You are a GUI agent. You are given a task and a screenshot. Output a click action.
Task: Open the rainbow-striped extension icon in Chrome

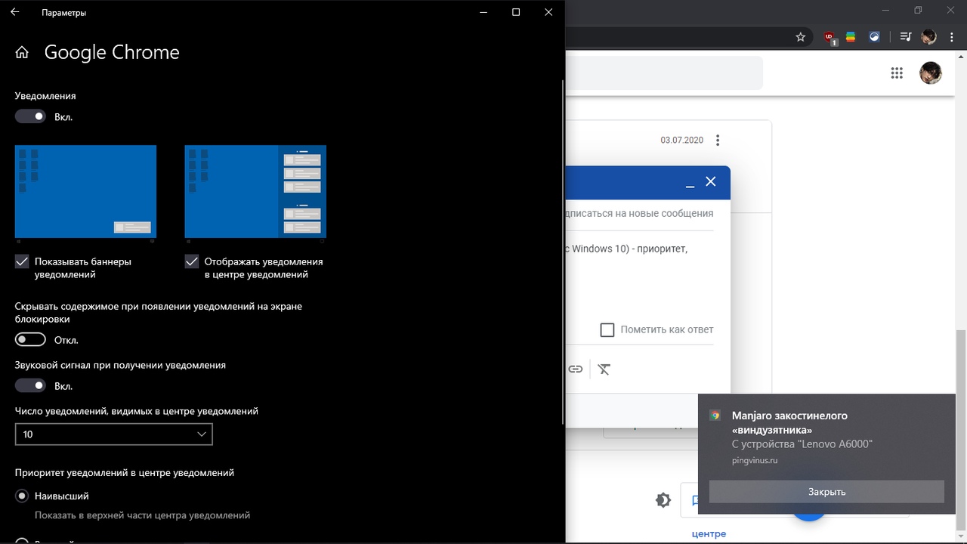point(851,36)
